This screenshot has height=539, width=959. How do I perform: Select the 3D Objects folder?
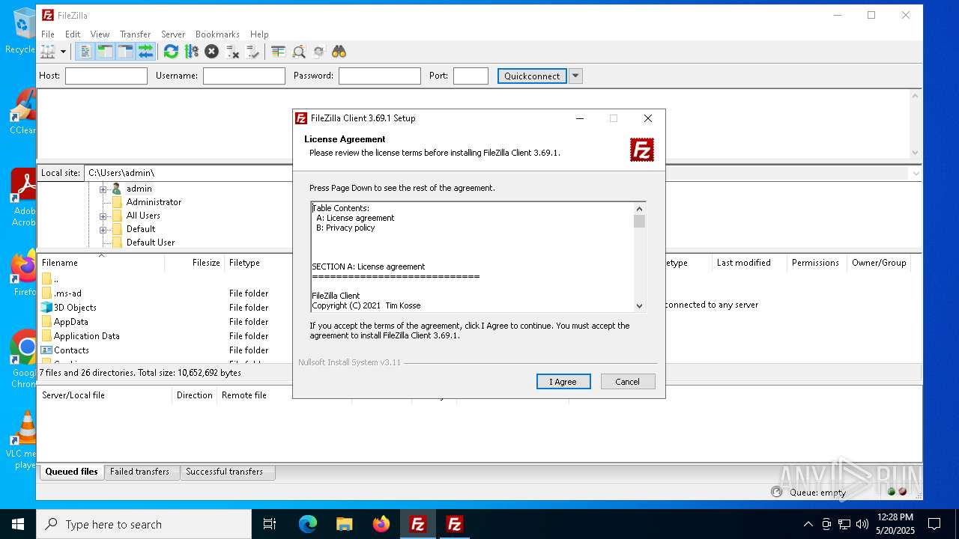[75, 308]
